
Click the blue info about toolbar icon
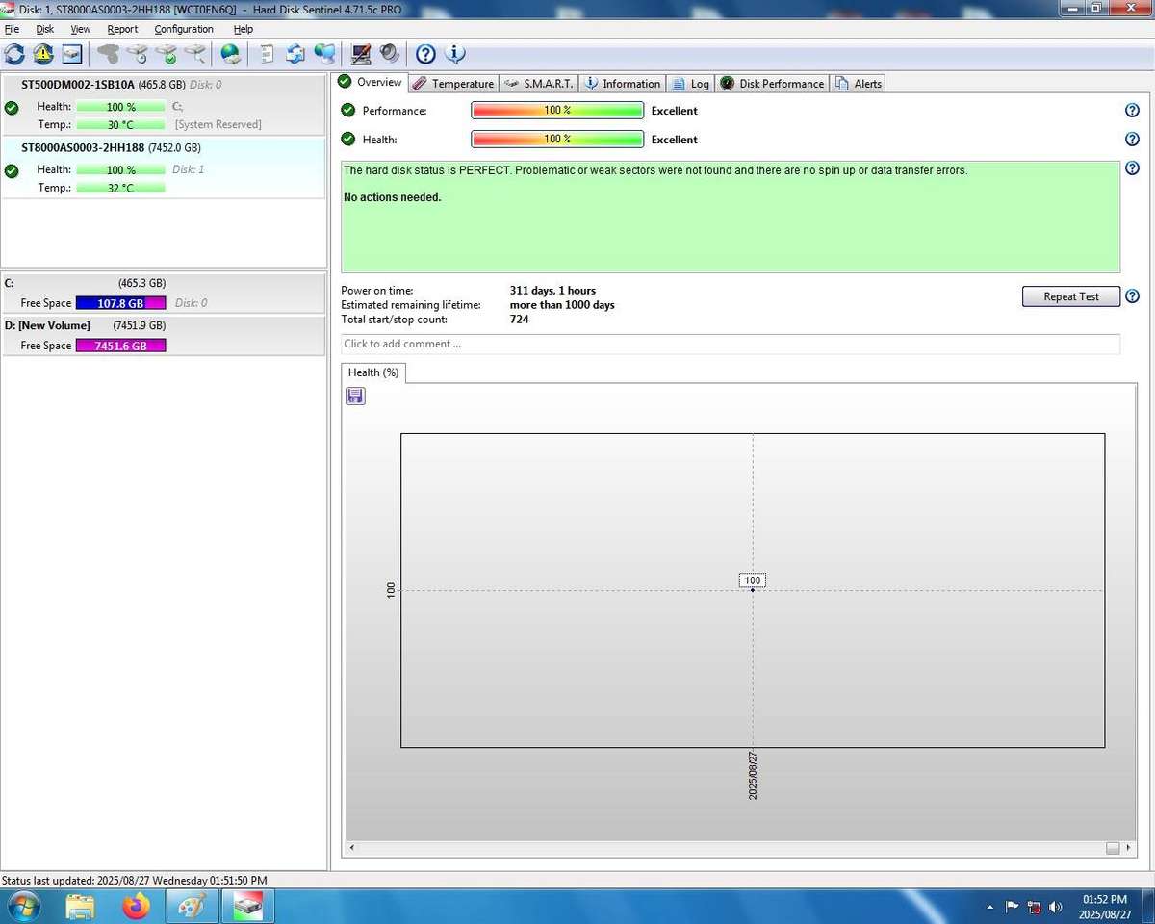454,54
